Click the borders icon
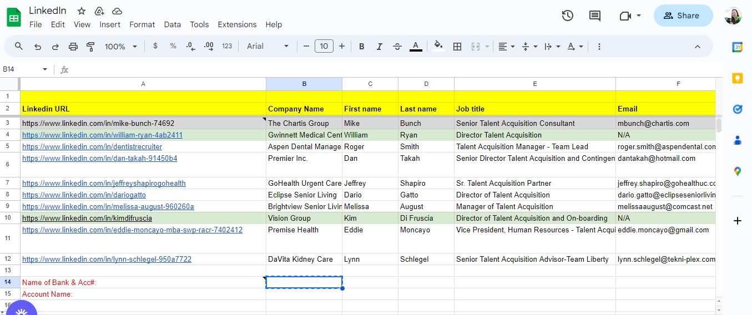The image size is (752, 315). tap(457, 47)
